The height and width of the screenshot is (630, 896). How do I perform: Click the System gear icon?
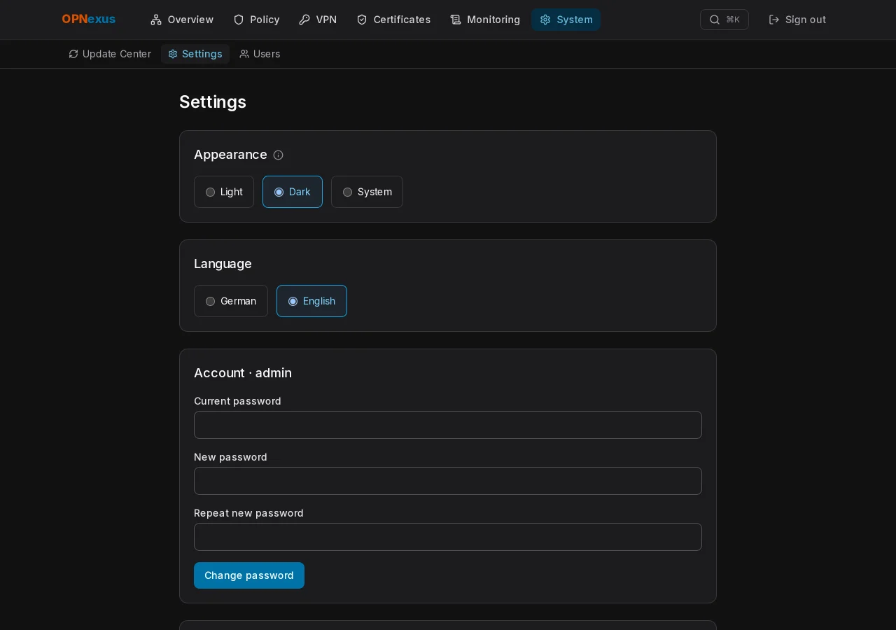[545, 20]
